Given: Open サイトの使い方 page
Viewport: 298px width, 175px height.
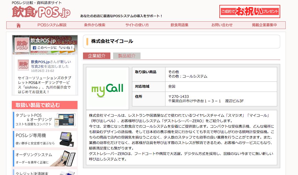Looking at the screenshot, I should (x=137, y=25).
